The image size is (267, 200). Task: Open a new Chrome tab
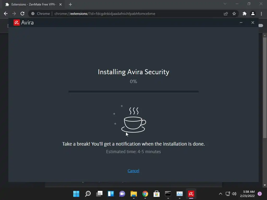(70, 4)
